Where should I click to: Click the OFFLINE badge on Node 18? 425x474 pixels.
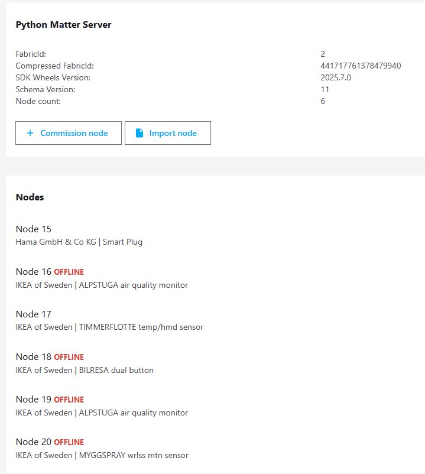point(69,358)
